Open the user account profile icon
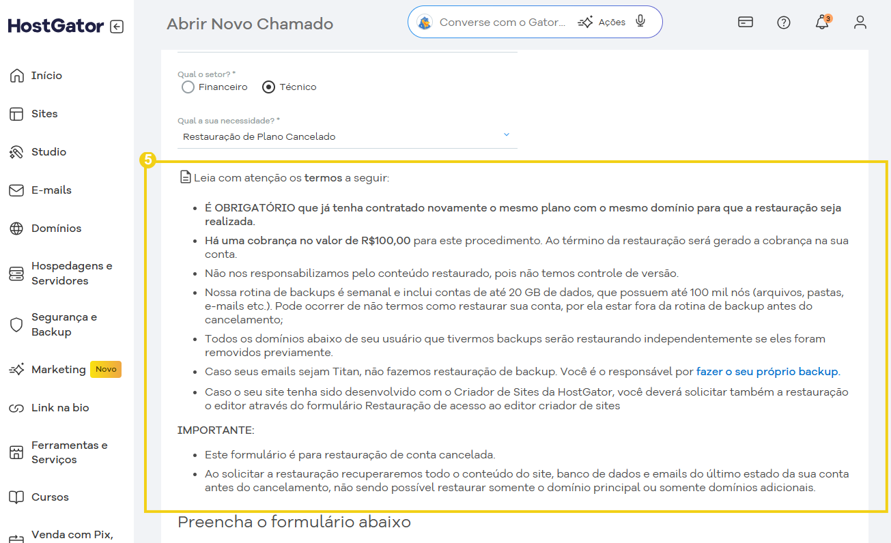The height and width of the screenshot is (543, 891). pyautogui.click(x=860, y=23)
